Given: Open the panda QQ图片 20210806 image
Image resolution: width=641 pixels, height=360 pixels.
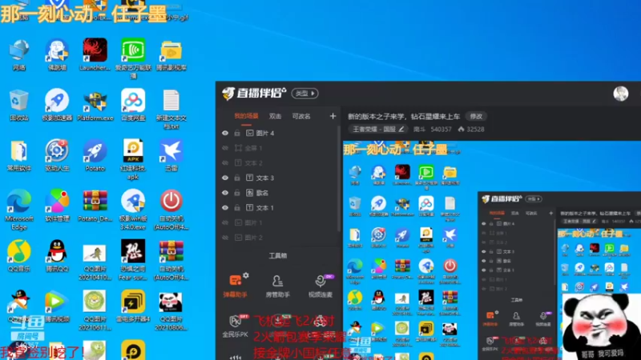Looking at the screenshot, I should (171, 310).
